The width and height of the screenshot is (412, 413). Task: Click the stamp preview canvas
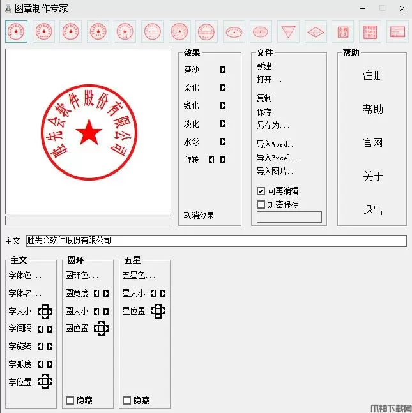[x=88, y=131]
